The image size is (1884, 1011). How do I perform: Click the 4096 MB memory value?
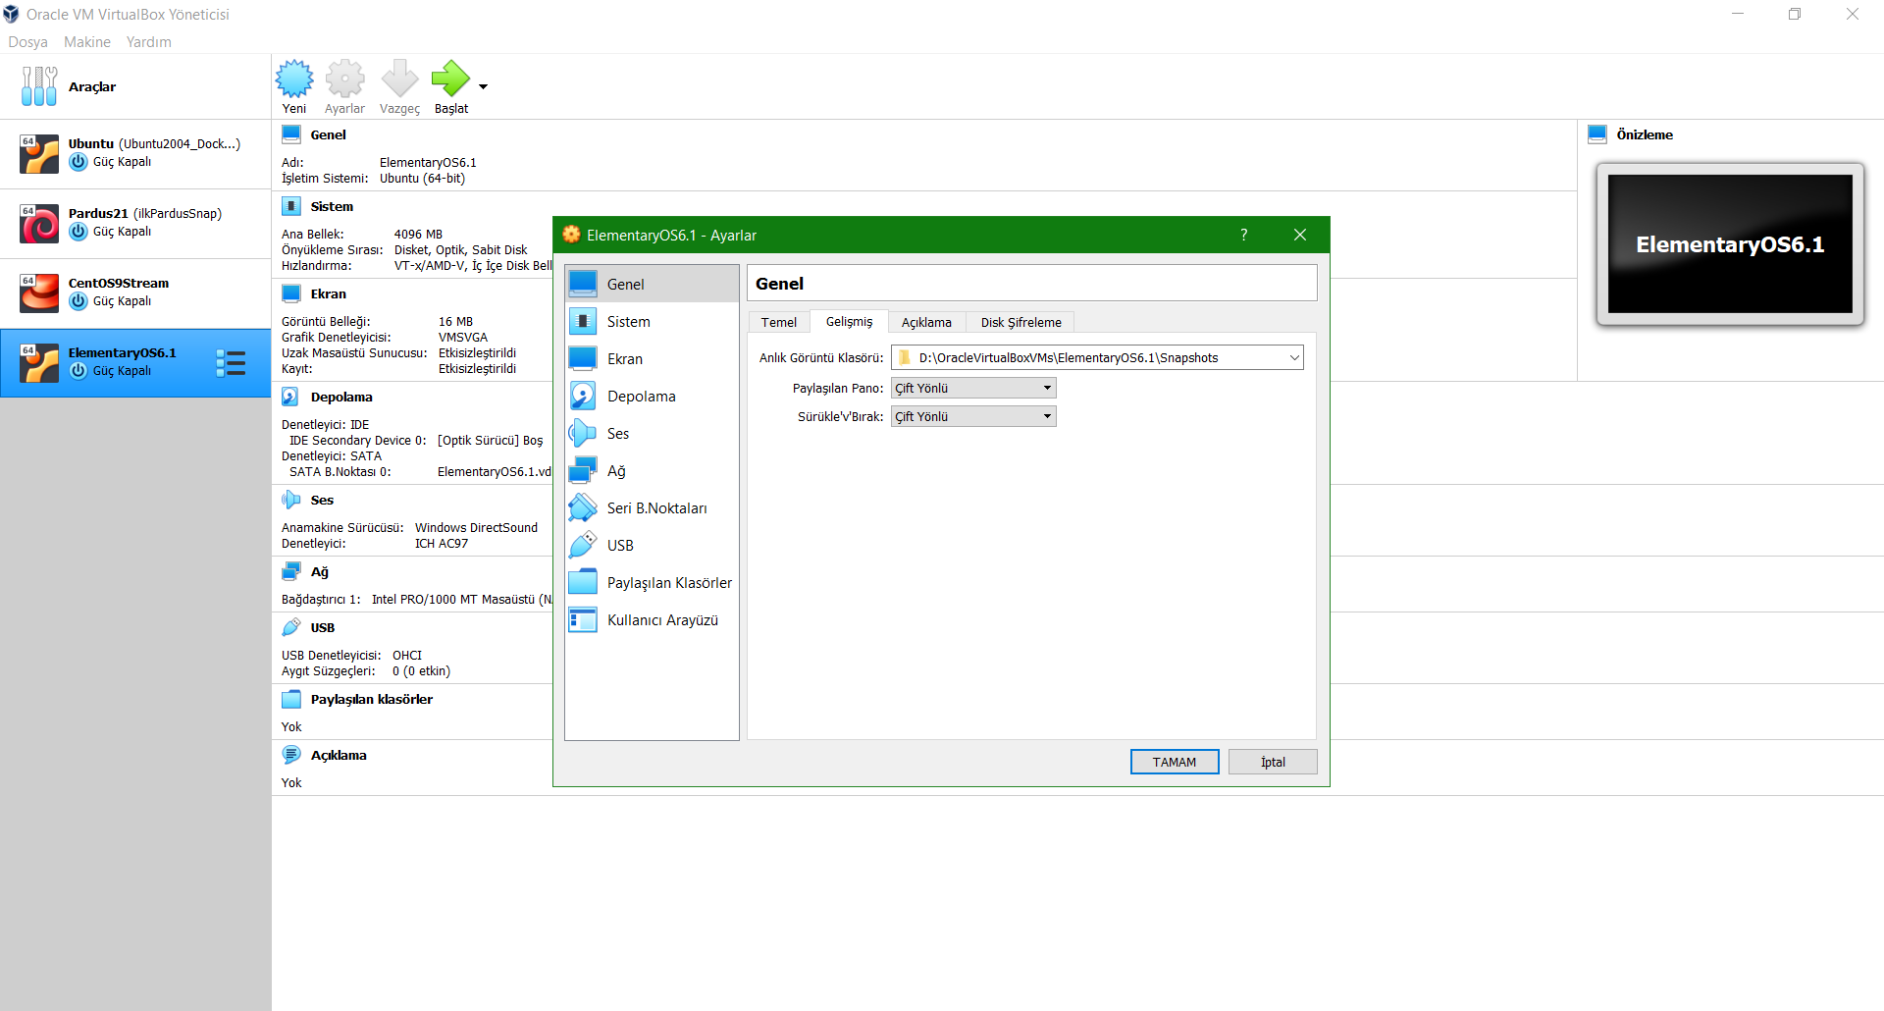[418, 234]
